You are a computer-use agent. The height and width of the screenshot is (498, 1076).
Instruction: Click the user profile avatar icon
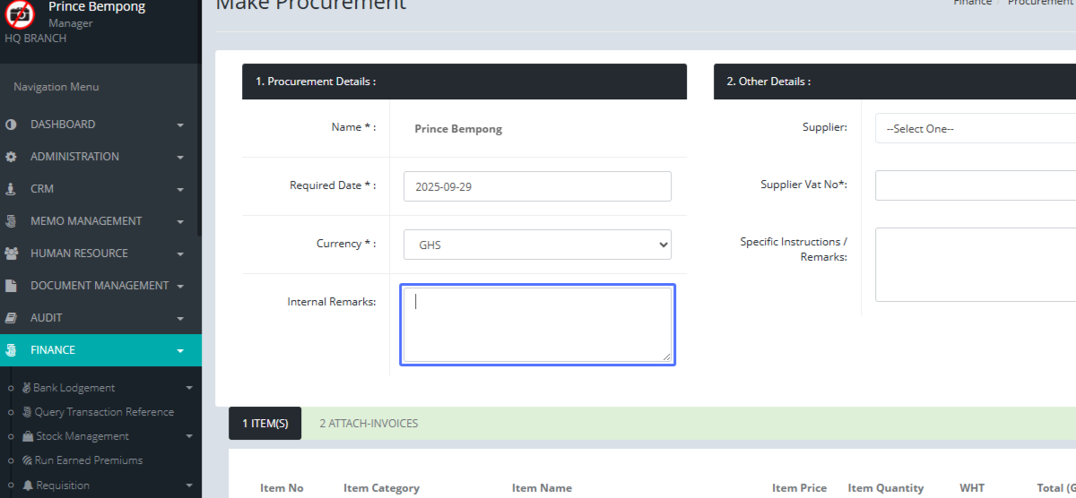tap(20, 15)
